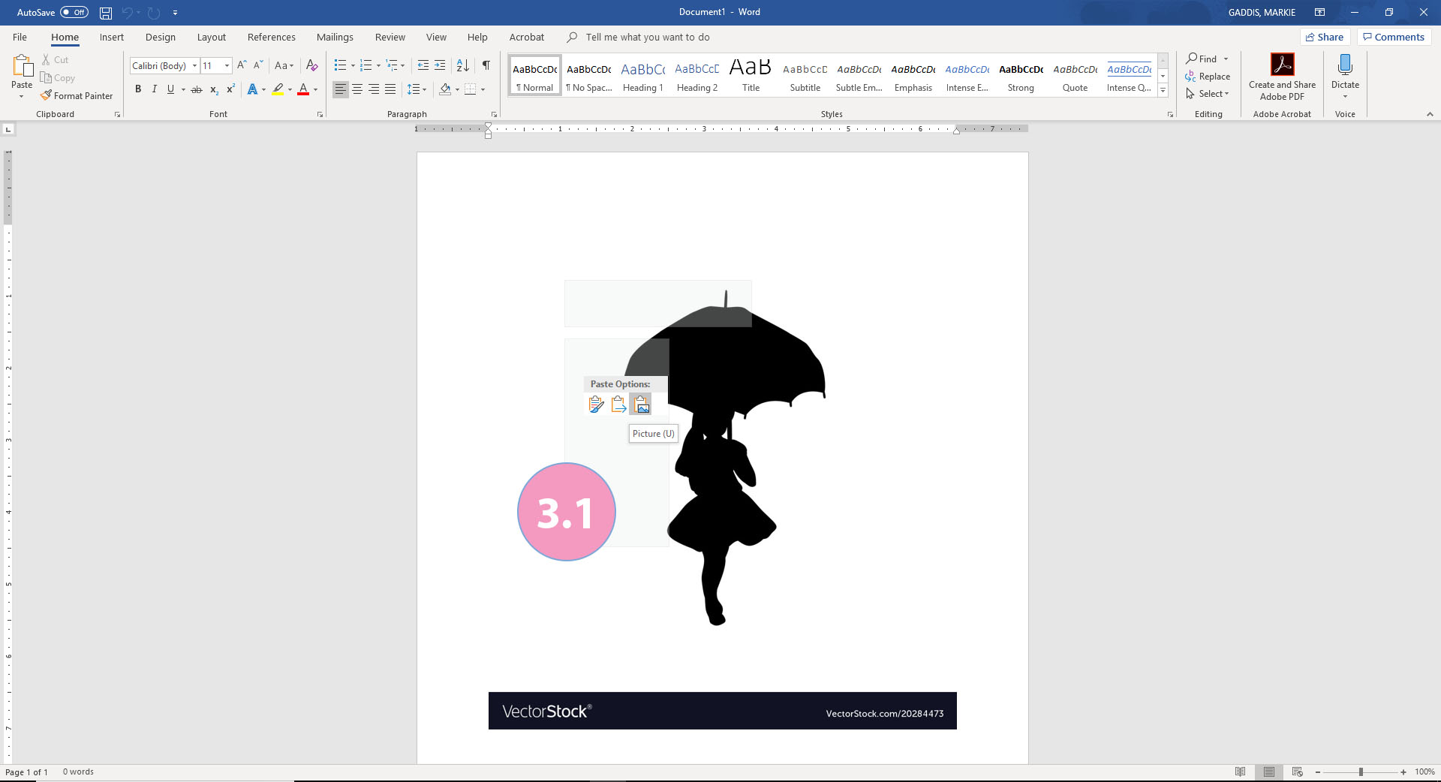Viewport: 1441px width, 782px height.
Task: Open Paragraph dialog launcher
Action: click(x=494, y=115)
